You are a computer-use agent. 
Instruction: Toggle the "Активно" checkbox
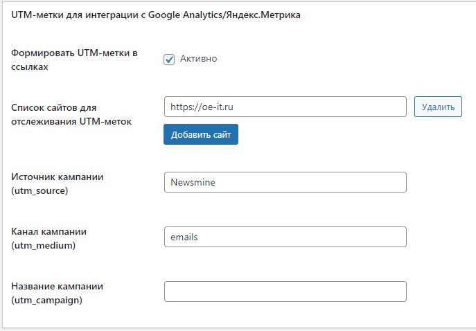(169, 60)
